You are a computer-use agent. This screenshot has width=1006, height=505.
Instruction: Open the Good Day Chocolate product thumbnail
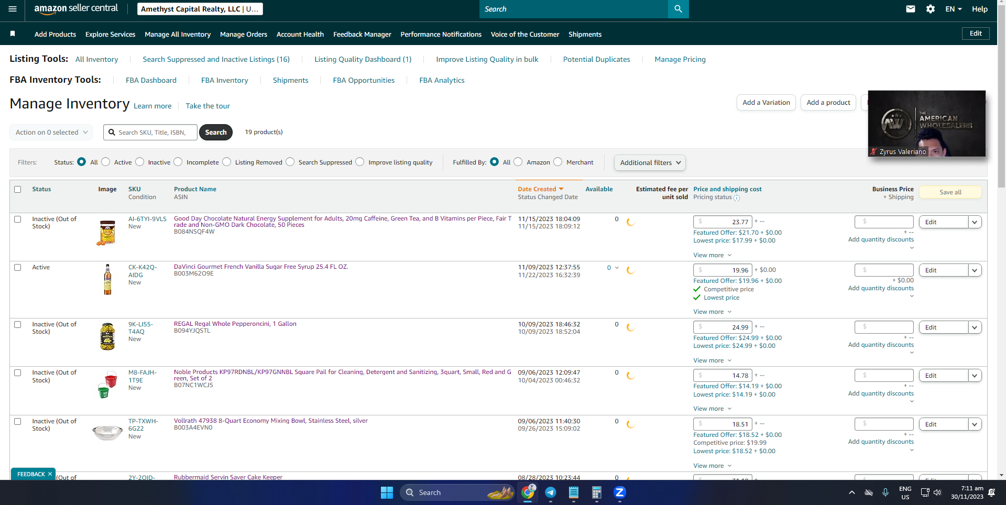pyautogui.click(x=107, y=233)
